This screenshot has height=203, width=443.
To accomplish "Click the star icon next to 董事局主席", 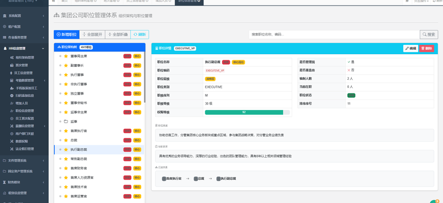I will coord(66,56).
